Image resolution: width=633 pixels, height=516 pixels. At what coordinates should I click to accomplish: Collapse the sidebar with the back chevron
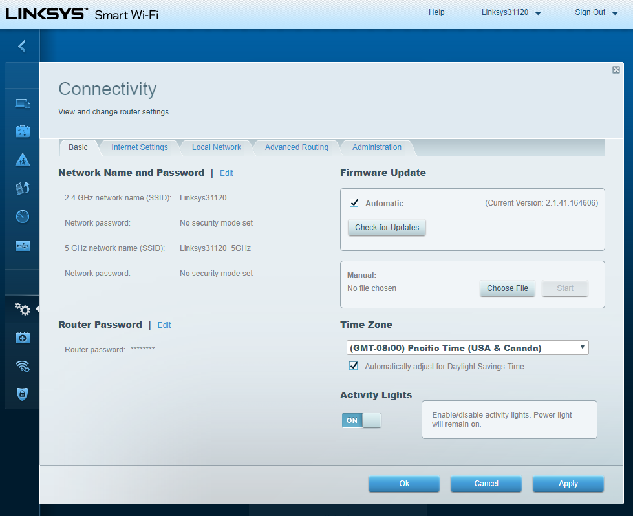[22, 46]
